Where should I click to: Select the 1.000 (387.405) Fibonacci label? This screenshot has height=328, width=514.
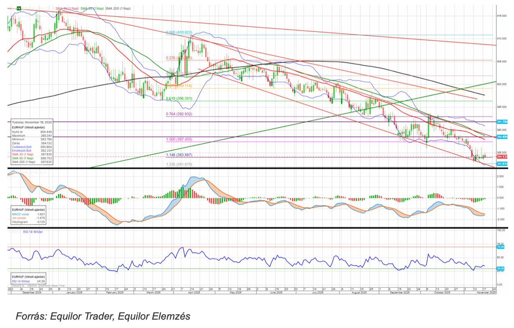coord(179,139)
